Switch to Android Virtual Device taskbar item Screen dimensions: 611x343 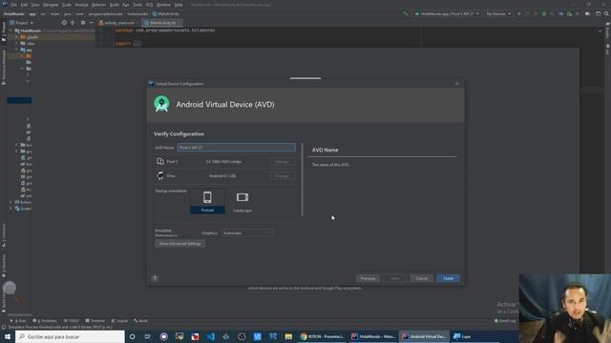point(424,336)
